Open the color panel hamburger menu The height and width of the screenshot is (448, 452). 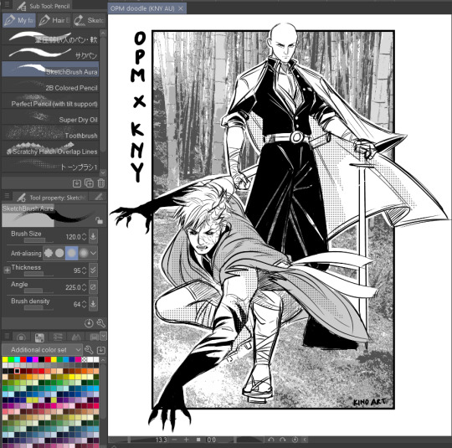pyautogui.click(x=7, y=336)
